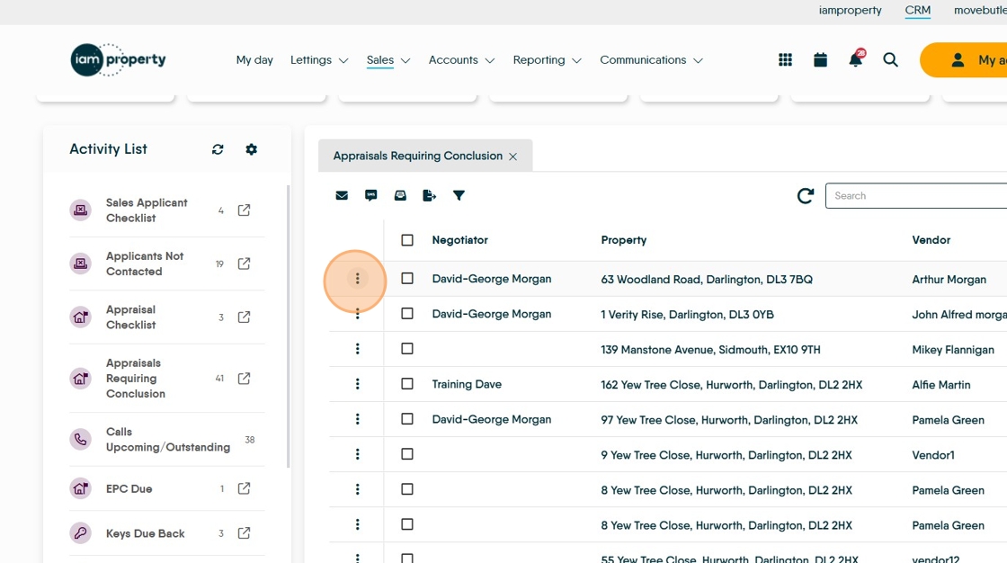Click the Search input field
This screenshot has height=563, width=1007.
tap(916, 195)
